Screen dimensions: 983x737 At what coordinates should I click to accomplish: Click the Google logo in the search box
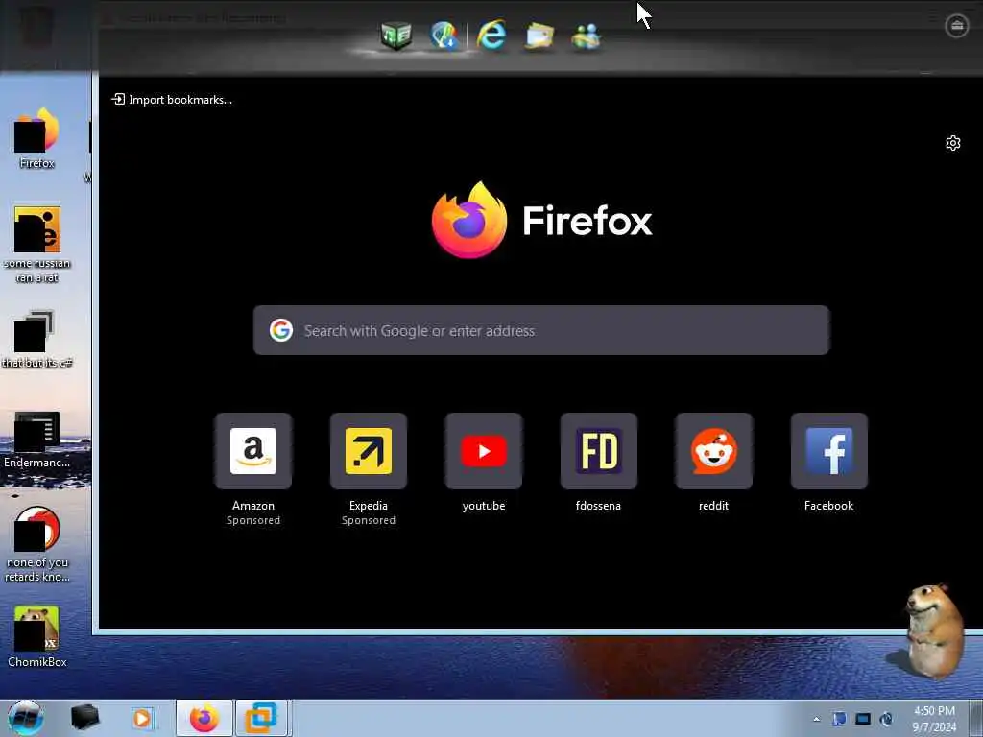click(x=281, y=330)
